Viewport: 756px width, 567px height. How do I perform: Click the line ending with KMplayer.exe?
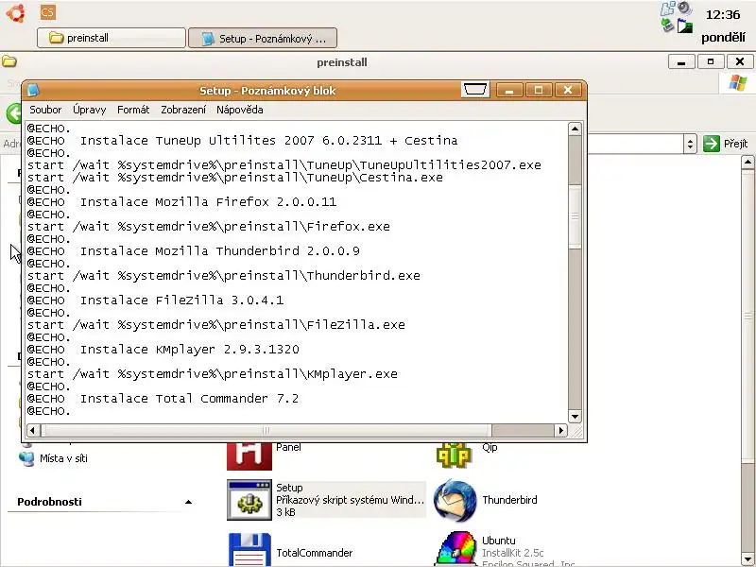click(x=212, y=374)
